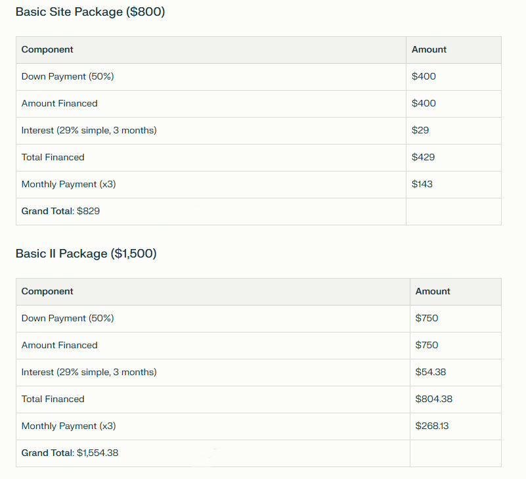This screenshot has height=479, width=526.
Task: Click the Basic Site Package ($800) heading
Action: 90,12
